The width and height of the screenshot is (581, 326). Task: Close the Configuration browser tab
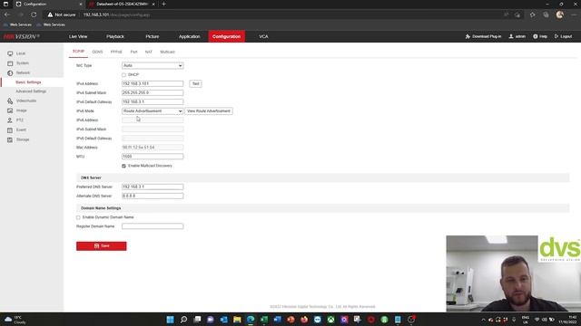(x=81, y=4)
